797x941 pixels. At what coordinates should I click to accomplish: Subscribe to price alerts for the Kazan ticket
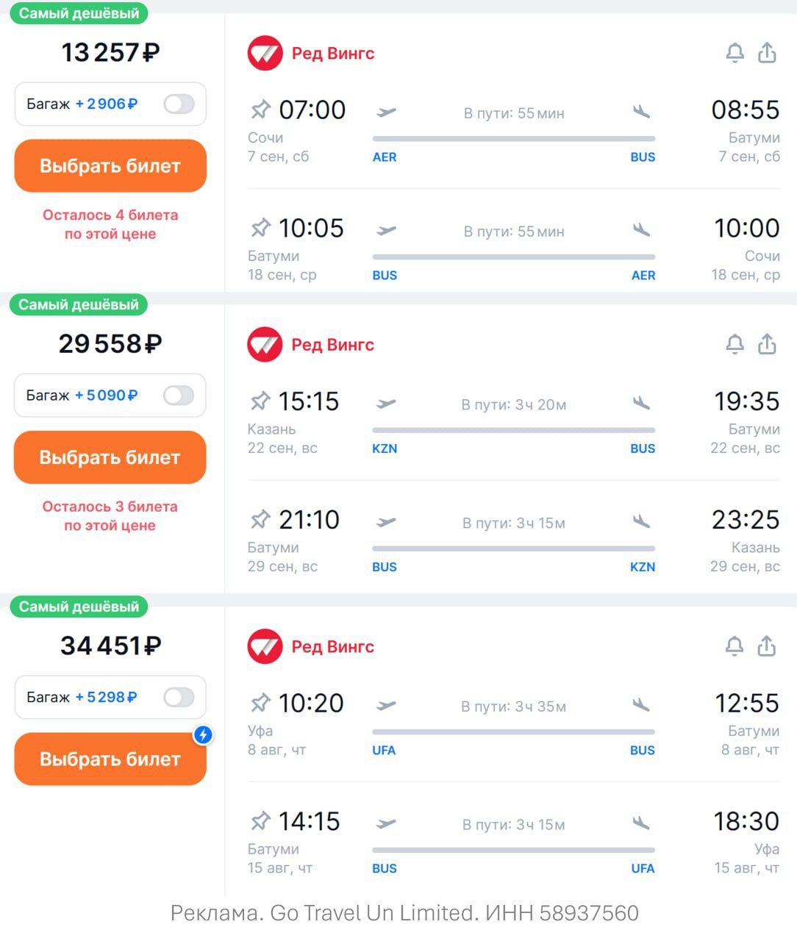point(735,344)
